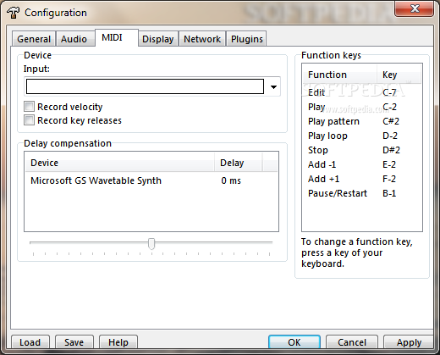Click the Device column header
440x355 pixels.
119,163
